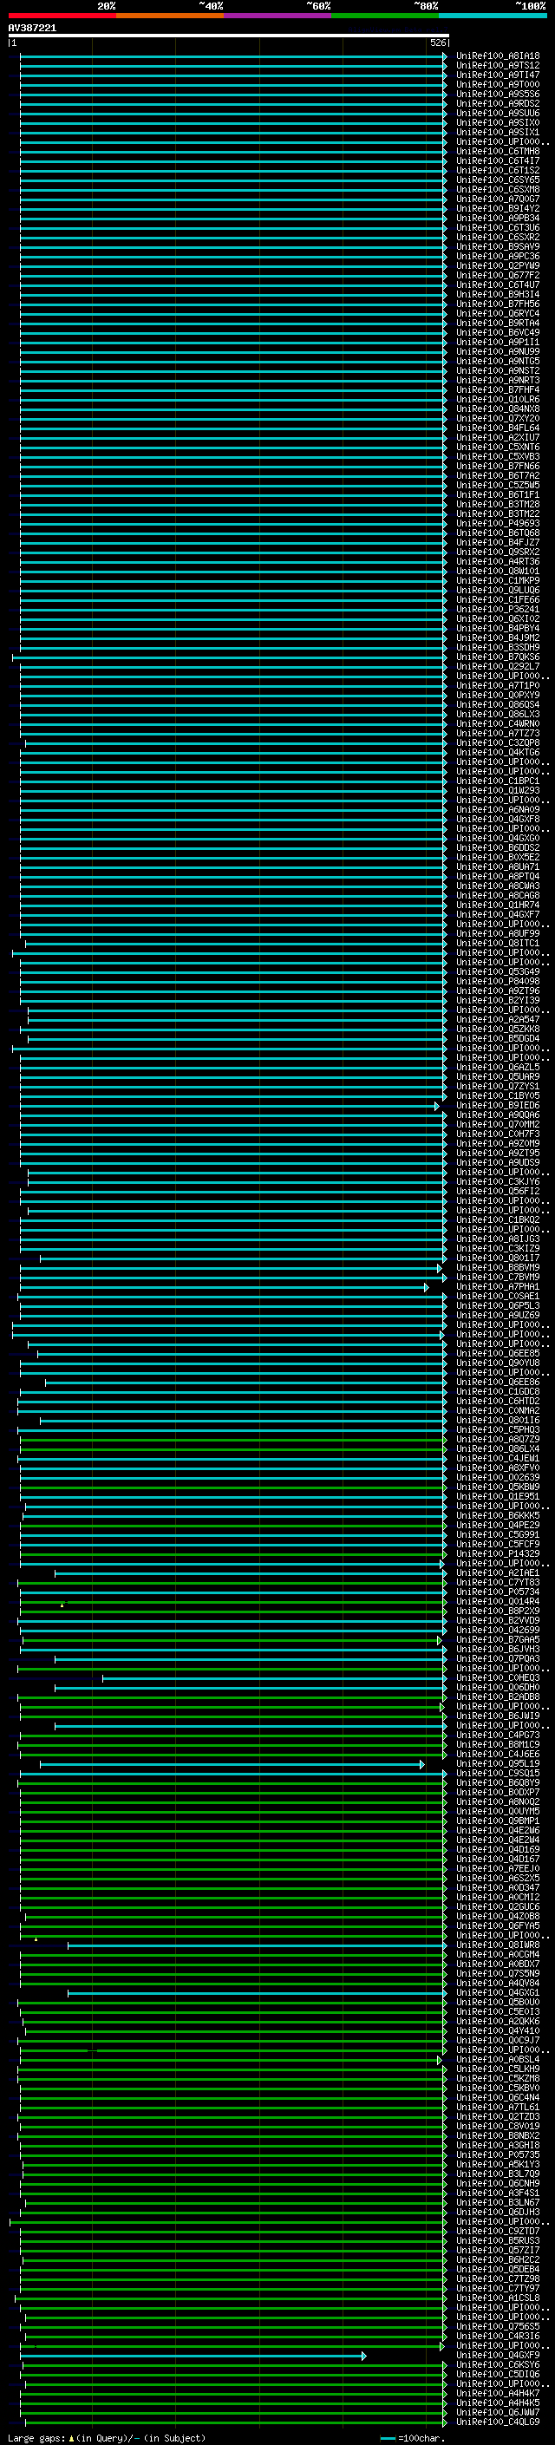The height and width of the screenshot is (2445, 555).
Task: Select label UniRef100_B6KKK5
Action: click(498, 1516)
